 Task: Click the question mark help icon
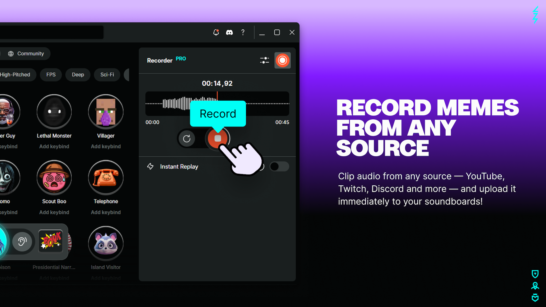point(243,32)
